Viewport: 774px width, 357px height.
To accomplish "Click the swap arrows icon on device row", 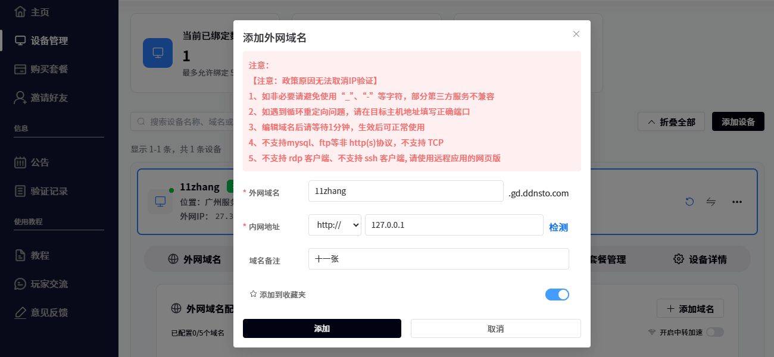I will pyautogui.click(x=711, y=202).
